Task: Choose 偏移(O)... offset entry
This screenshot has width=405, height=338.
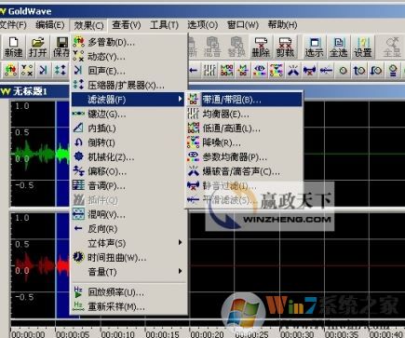Action: (x=128, y=171)
